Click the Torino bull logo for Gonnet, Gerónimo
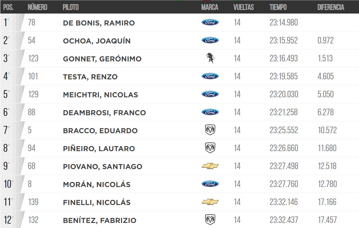Screen dimensions: 359x228 210,58
